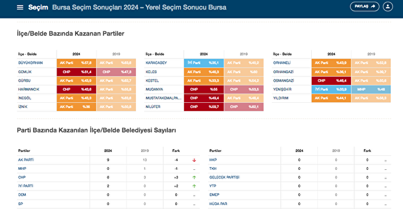This screenshot has width=403, height=209.
Task: Select the 2024 column header in first table
Action: [76, 54]
